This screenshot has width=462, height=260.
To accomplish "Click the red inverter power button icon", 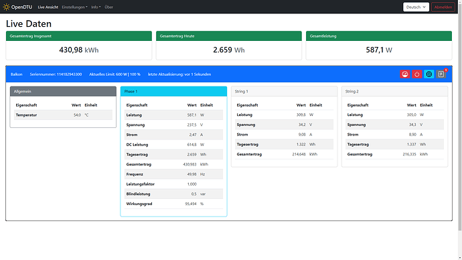I will (417, 74).
